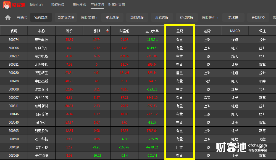Select 资金选股 strategy button
Viewport: 276px width, 160px height.
(112, 17)
